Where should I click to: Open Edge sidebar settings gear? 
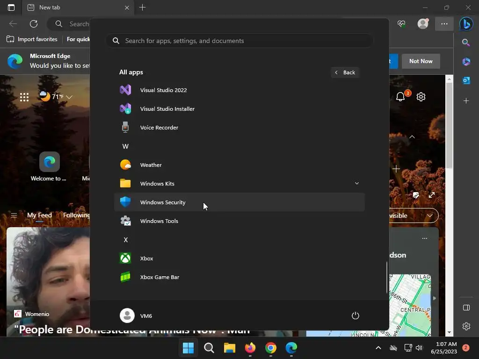point(466,326)
